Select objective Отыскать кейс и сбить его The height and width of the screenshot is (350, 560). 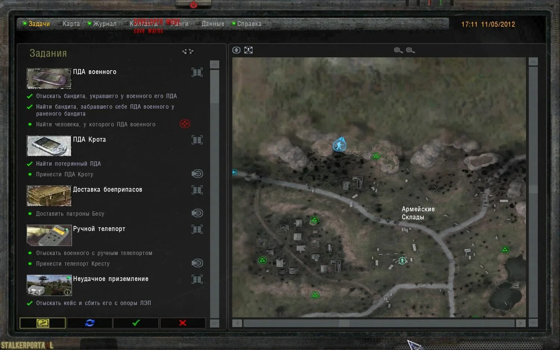point(93,303)
